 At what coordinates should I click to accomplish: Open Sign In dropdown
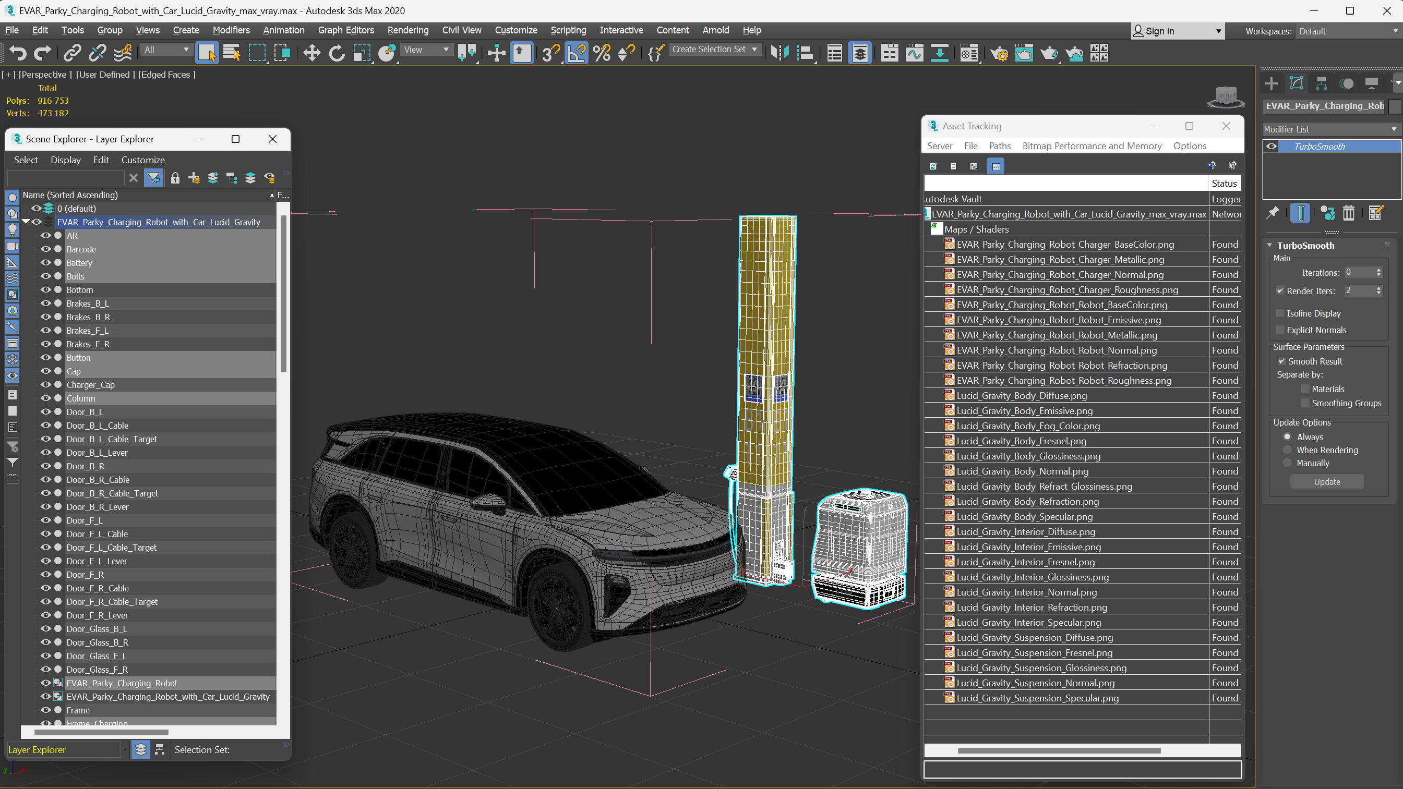click(x=1178, y=31)
